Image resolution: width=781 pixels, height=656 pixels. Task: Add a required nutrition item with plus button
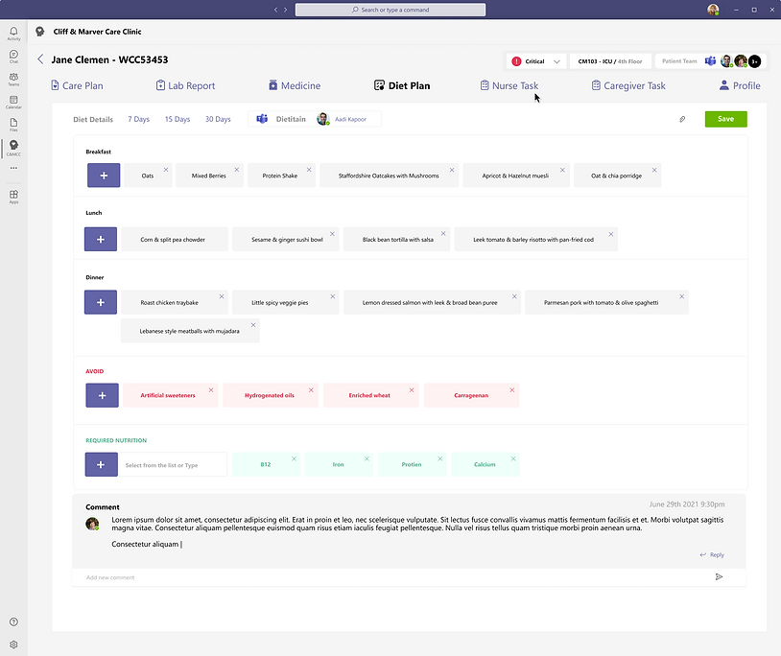101,464
